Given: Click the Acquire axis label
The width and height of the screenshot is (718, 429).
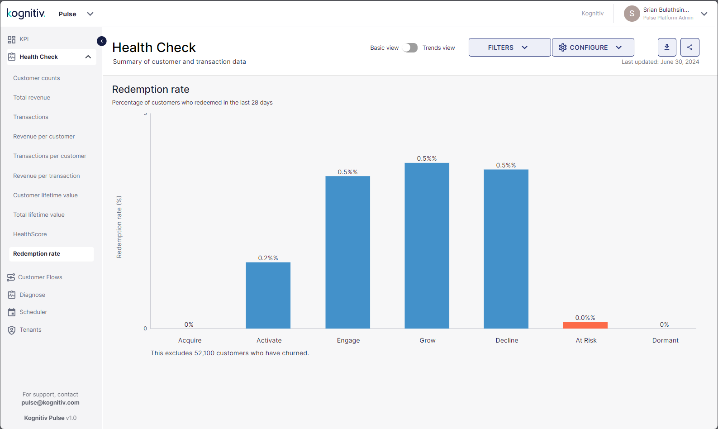Looking at the screenshot, I should (x=190, y=341).
